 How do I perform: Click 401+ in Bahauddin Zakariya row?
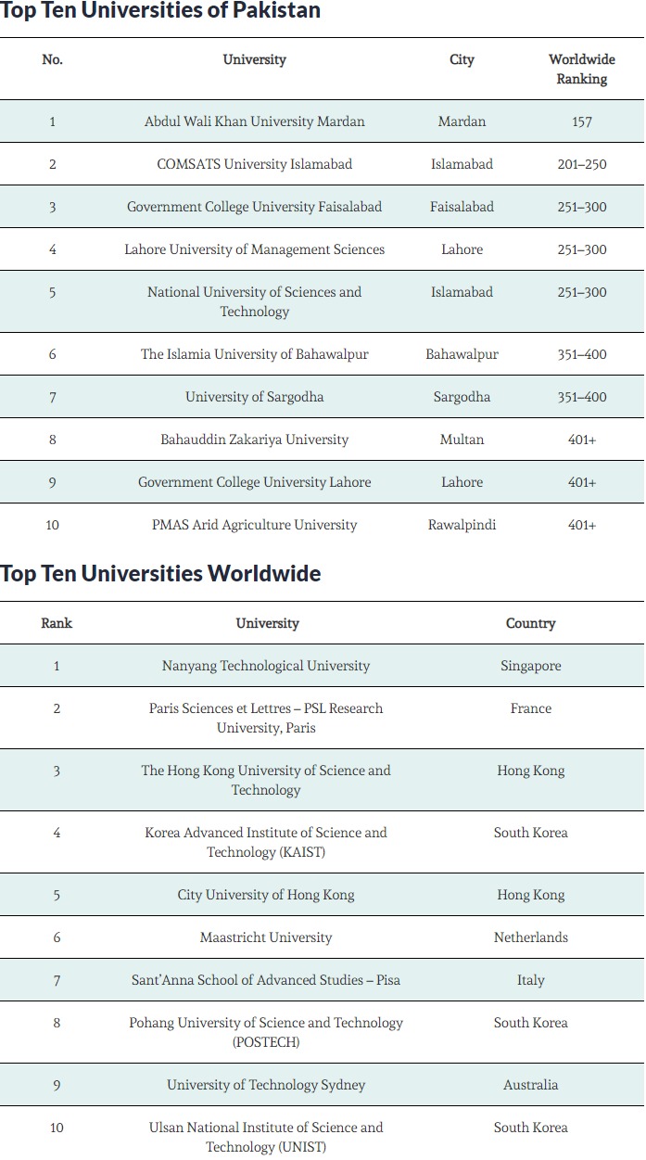pos(582,440)
